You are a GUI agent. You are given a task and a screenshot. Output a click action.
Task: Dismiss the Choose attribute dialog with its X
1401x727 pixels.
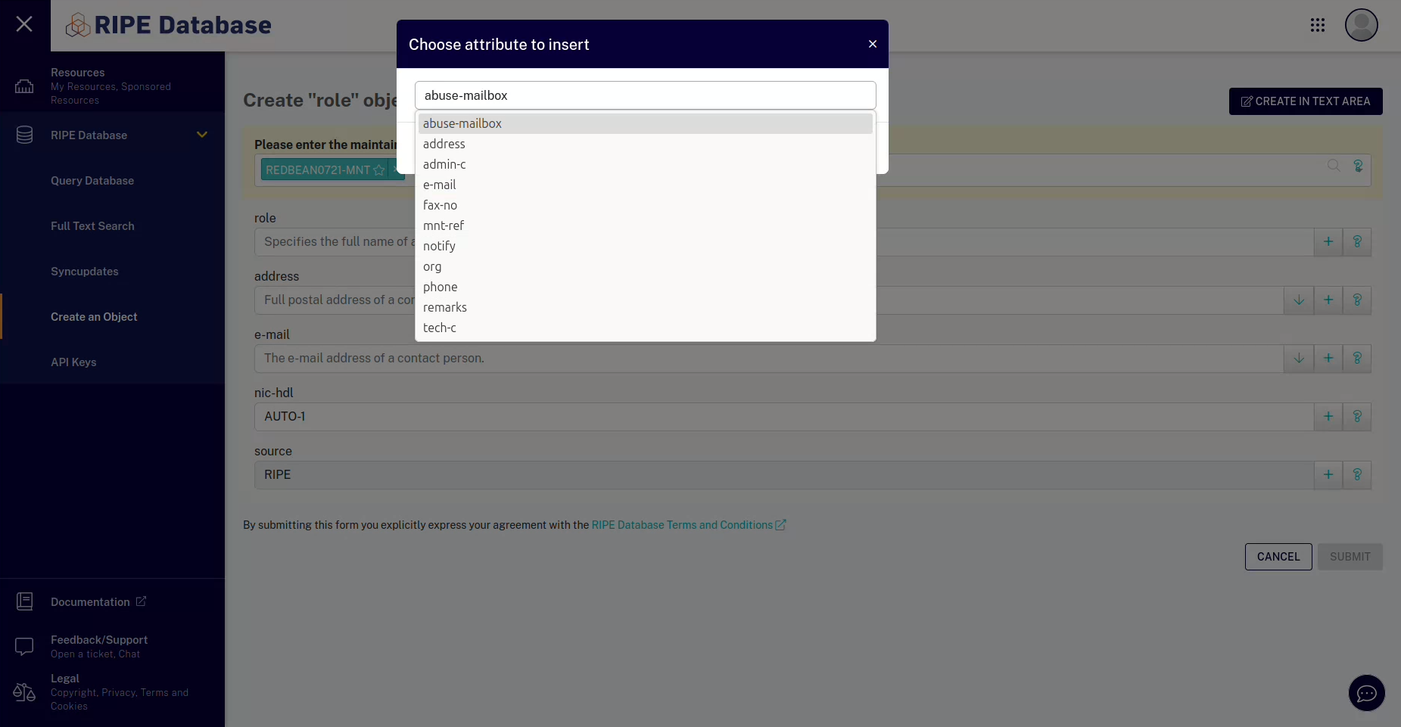872,44
